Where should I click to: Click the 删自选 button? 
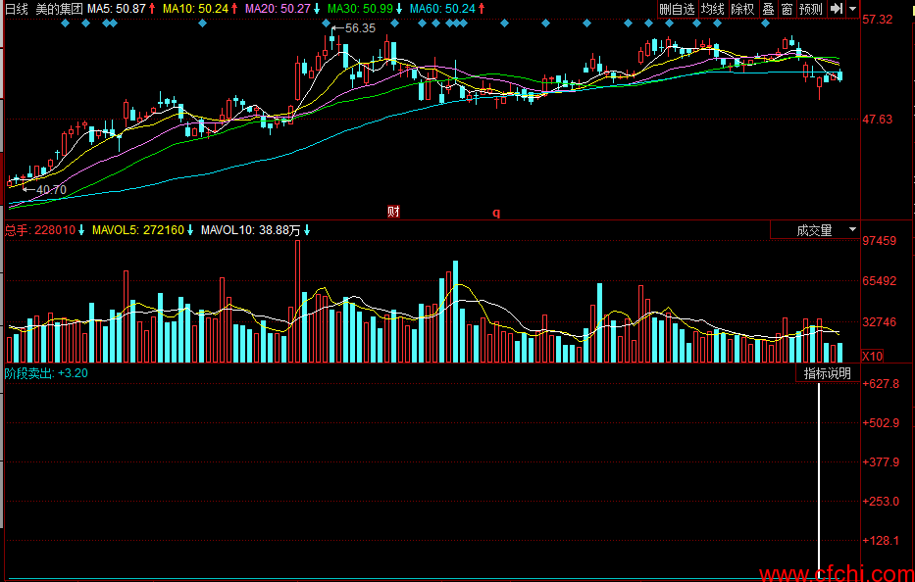677,9
